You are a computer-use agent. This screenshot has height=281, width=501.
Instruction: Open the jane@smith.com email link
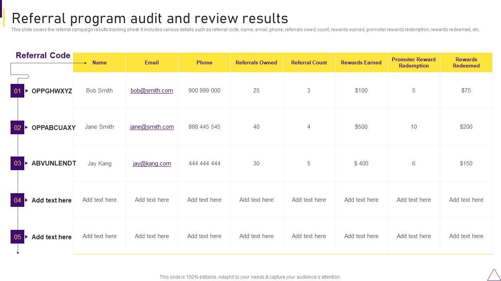[152, 127]
